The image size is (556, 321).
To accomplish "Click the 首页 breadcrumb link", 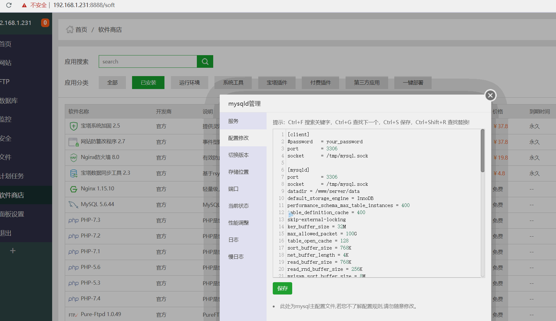I will click(81, 30).
